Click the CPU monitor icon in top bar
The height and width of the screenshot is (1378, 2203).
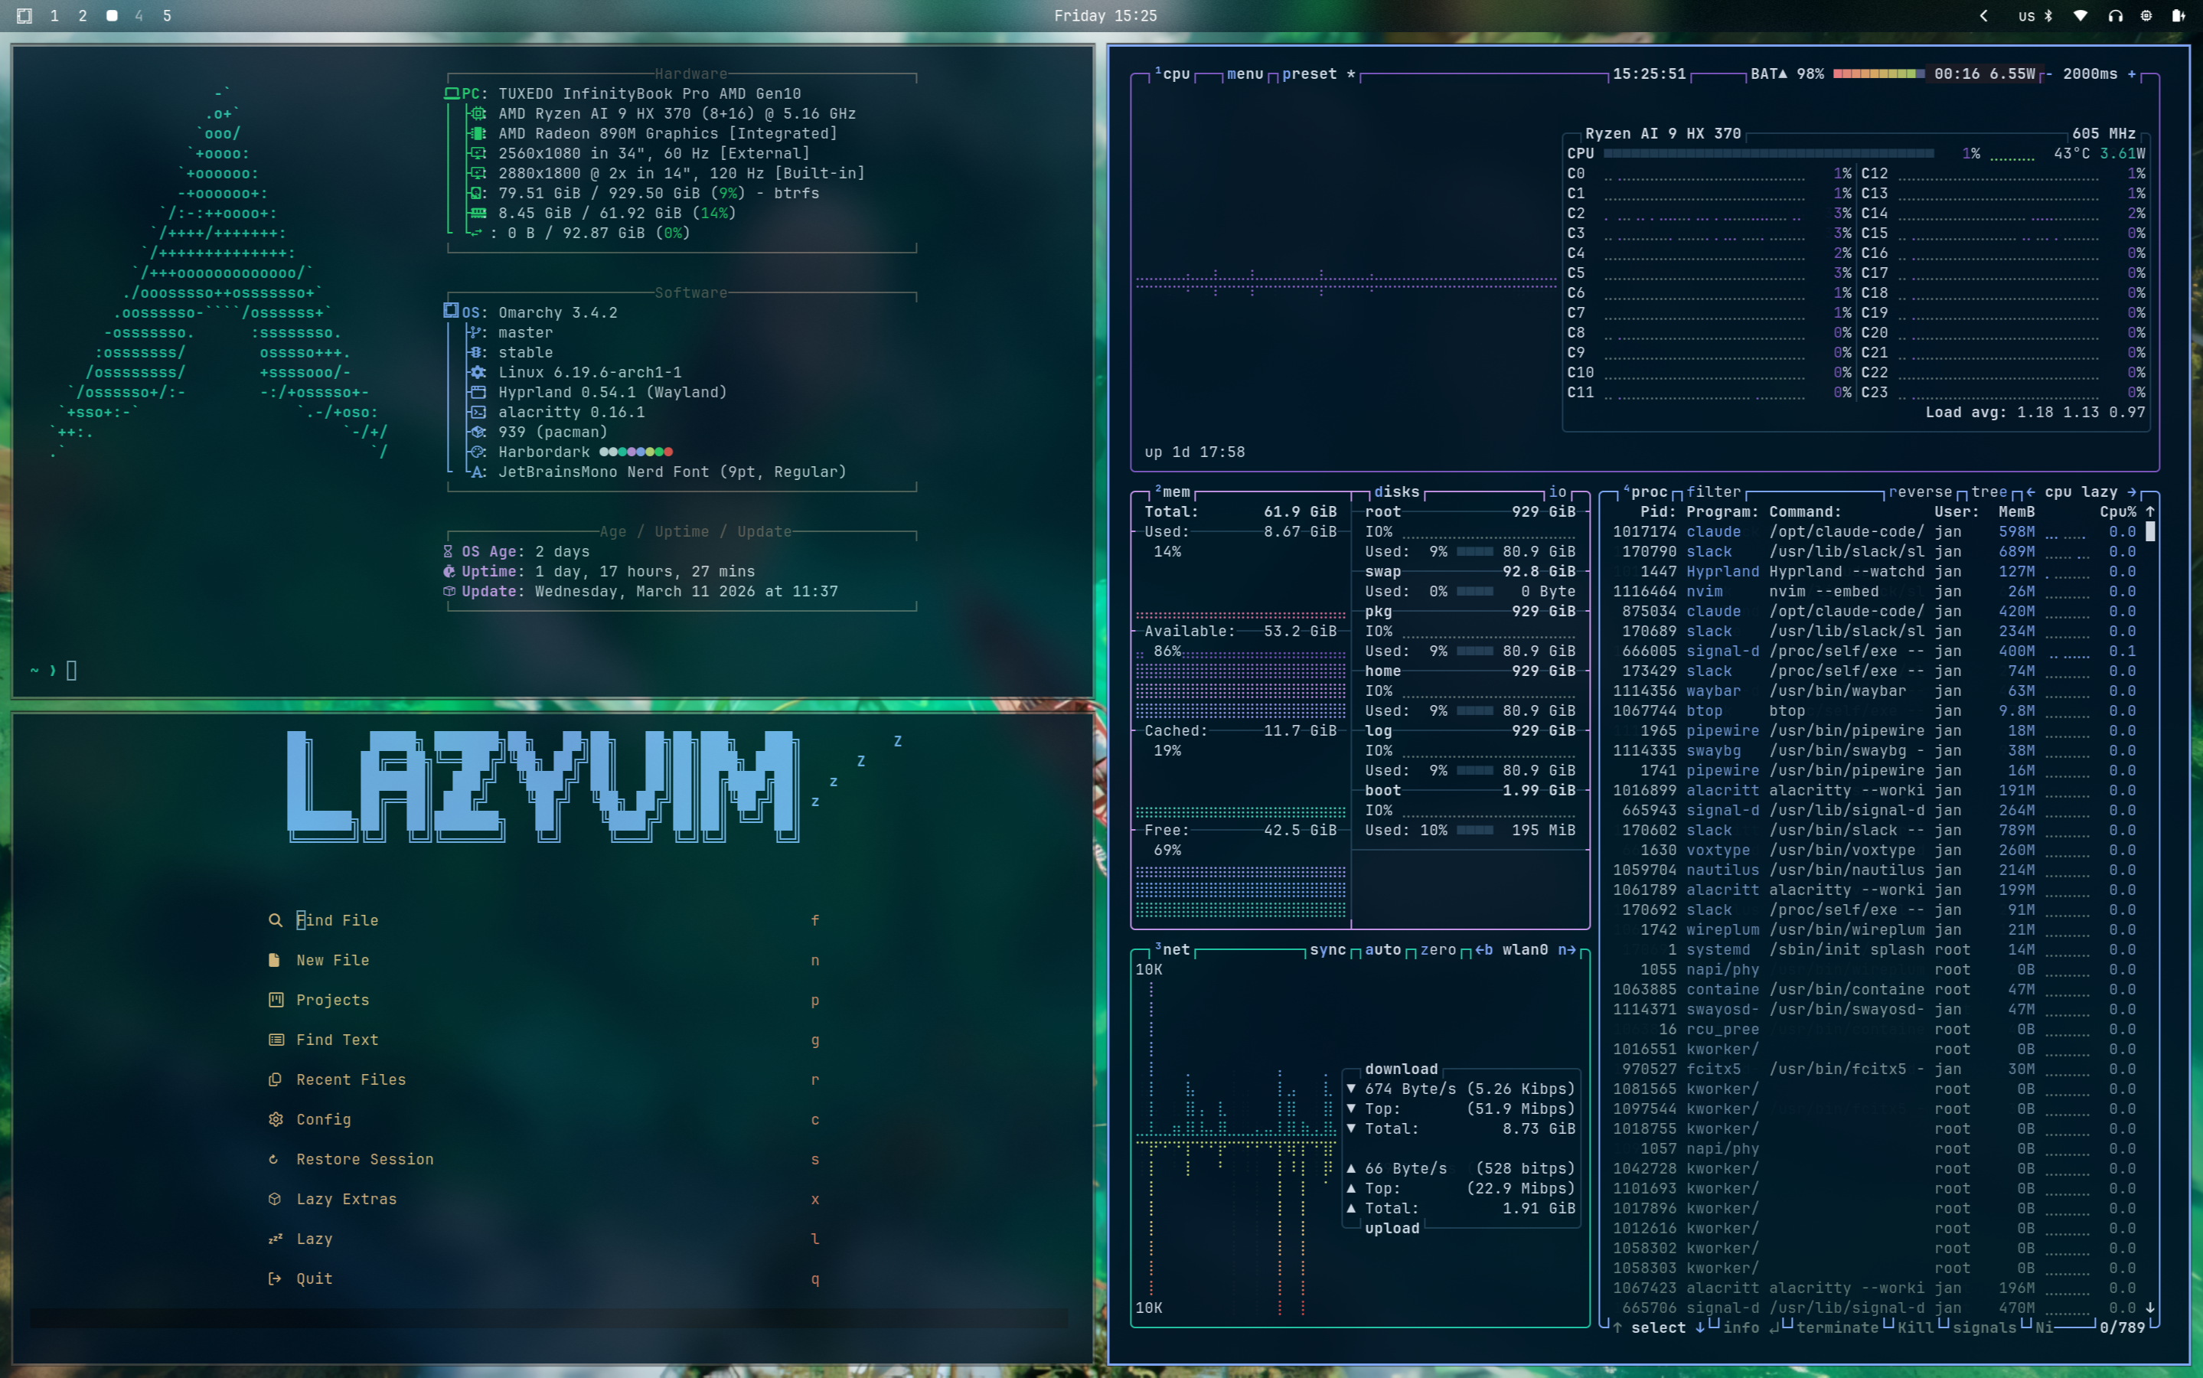tap(2146, 15)
